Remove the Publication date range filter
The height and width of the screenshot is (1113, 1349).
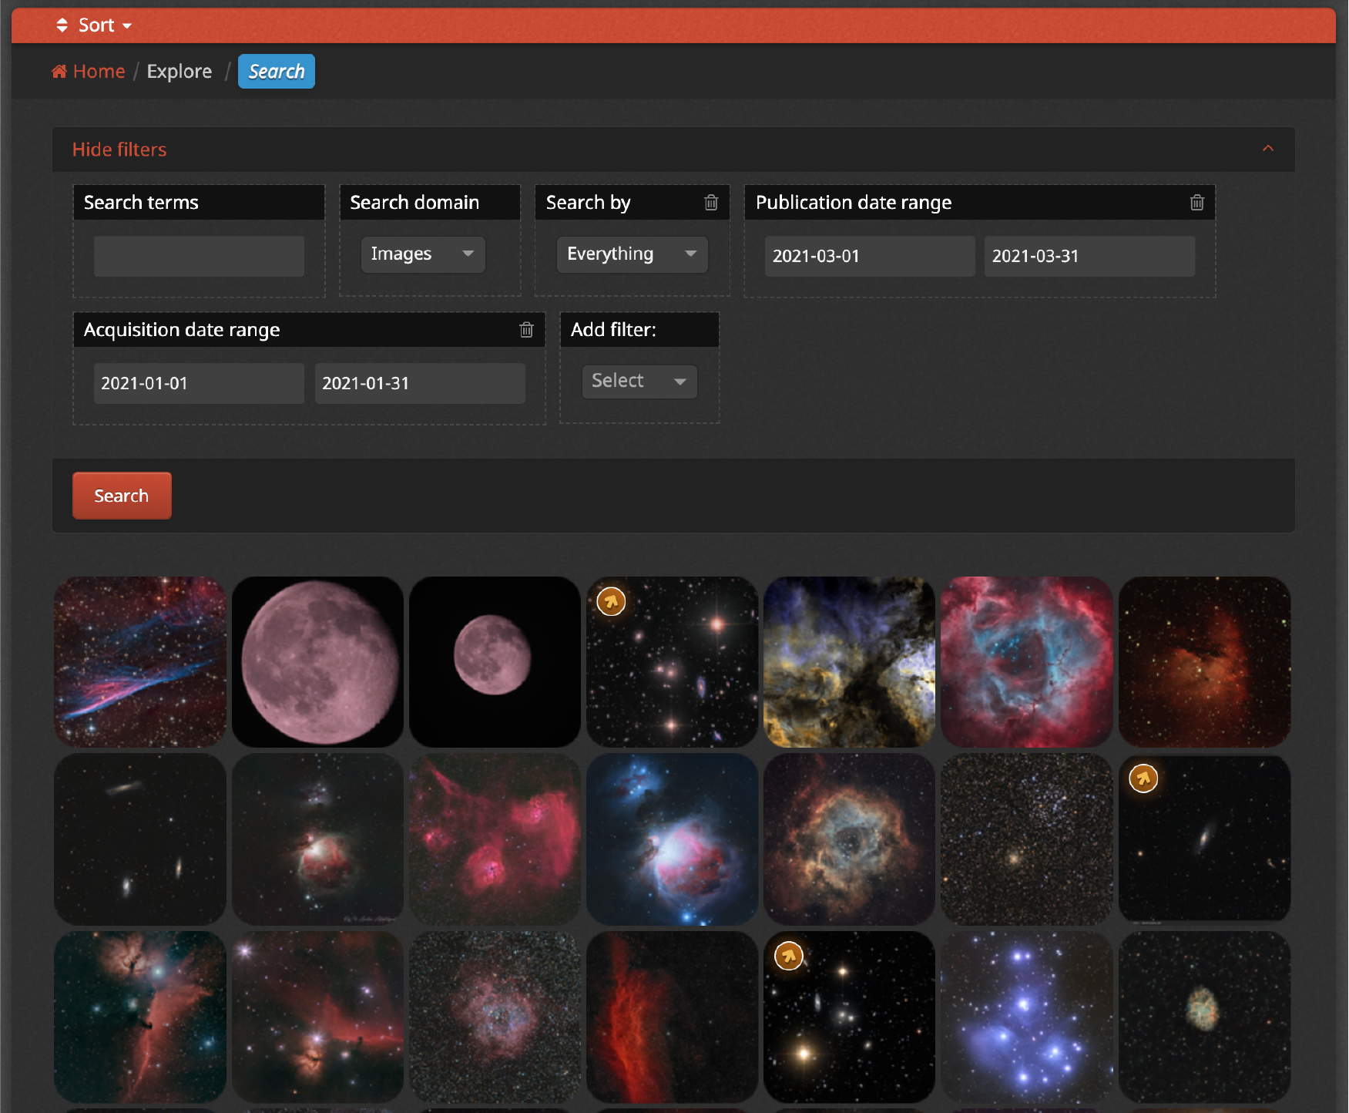1196,203
